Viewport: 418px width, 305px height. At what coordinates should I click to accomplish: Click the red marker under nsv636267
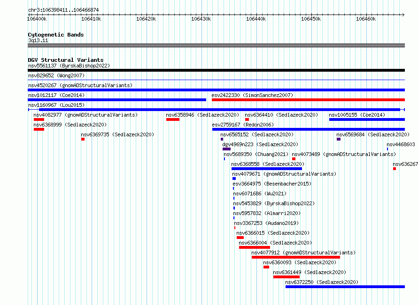click(395, 169)
